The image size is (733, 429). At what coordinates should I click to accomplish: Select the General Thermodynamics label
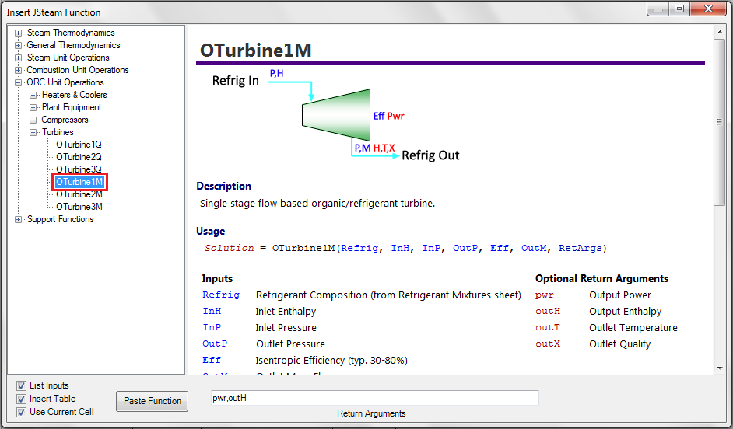tap(73, 45)
